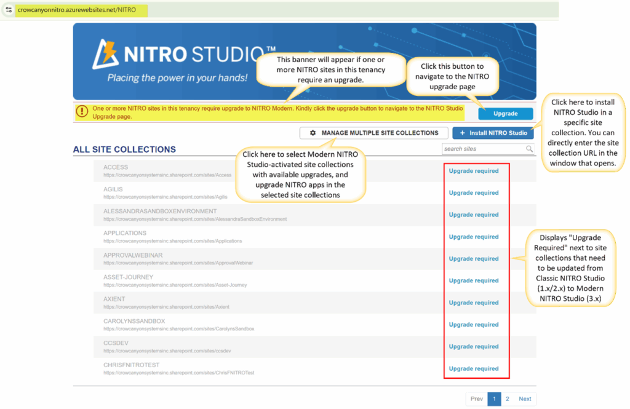Image resolution: width=630 pixels, height=409 pixels.
Task: Click the Axient site URL text
Action: tap(166, 307)
